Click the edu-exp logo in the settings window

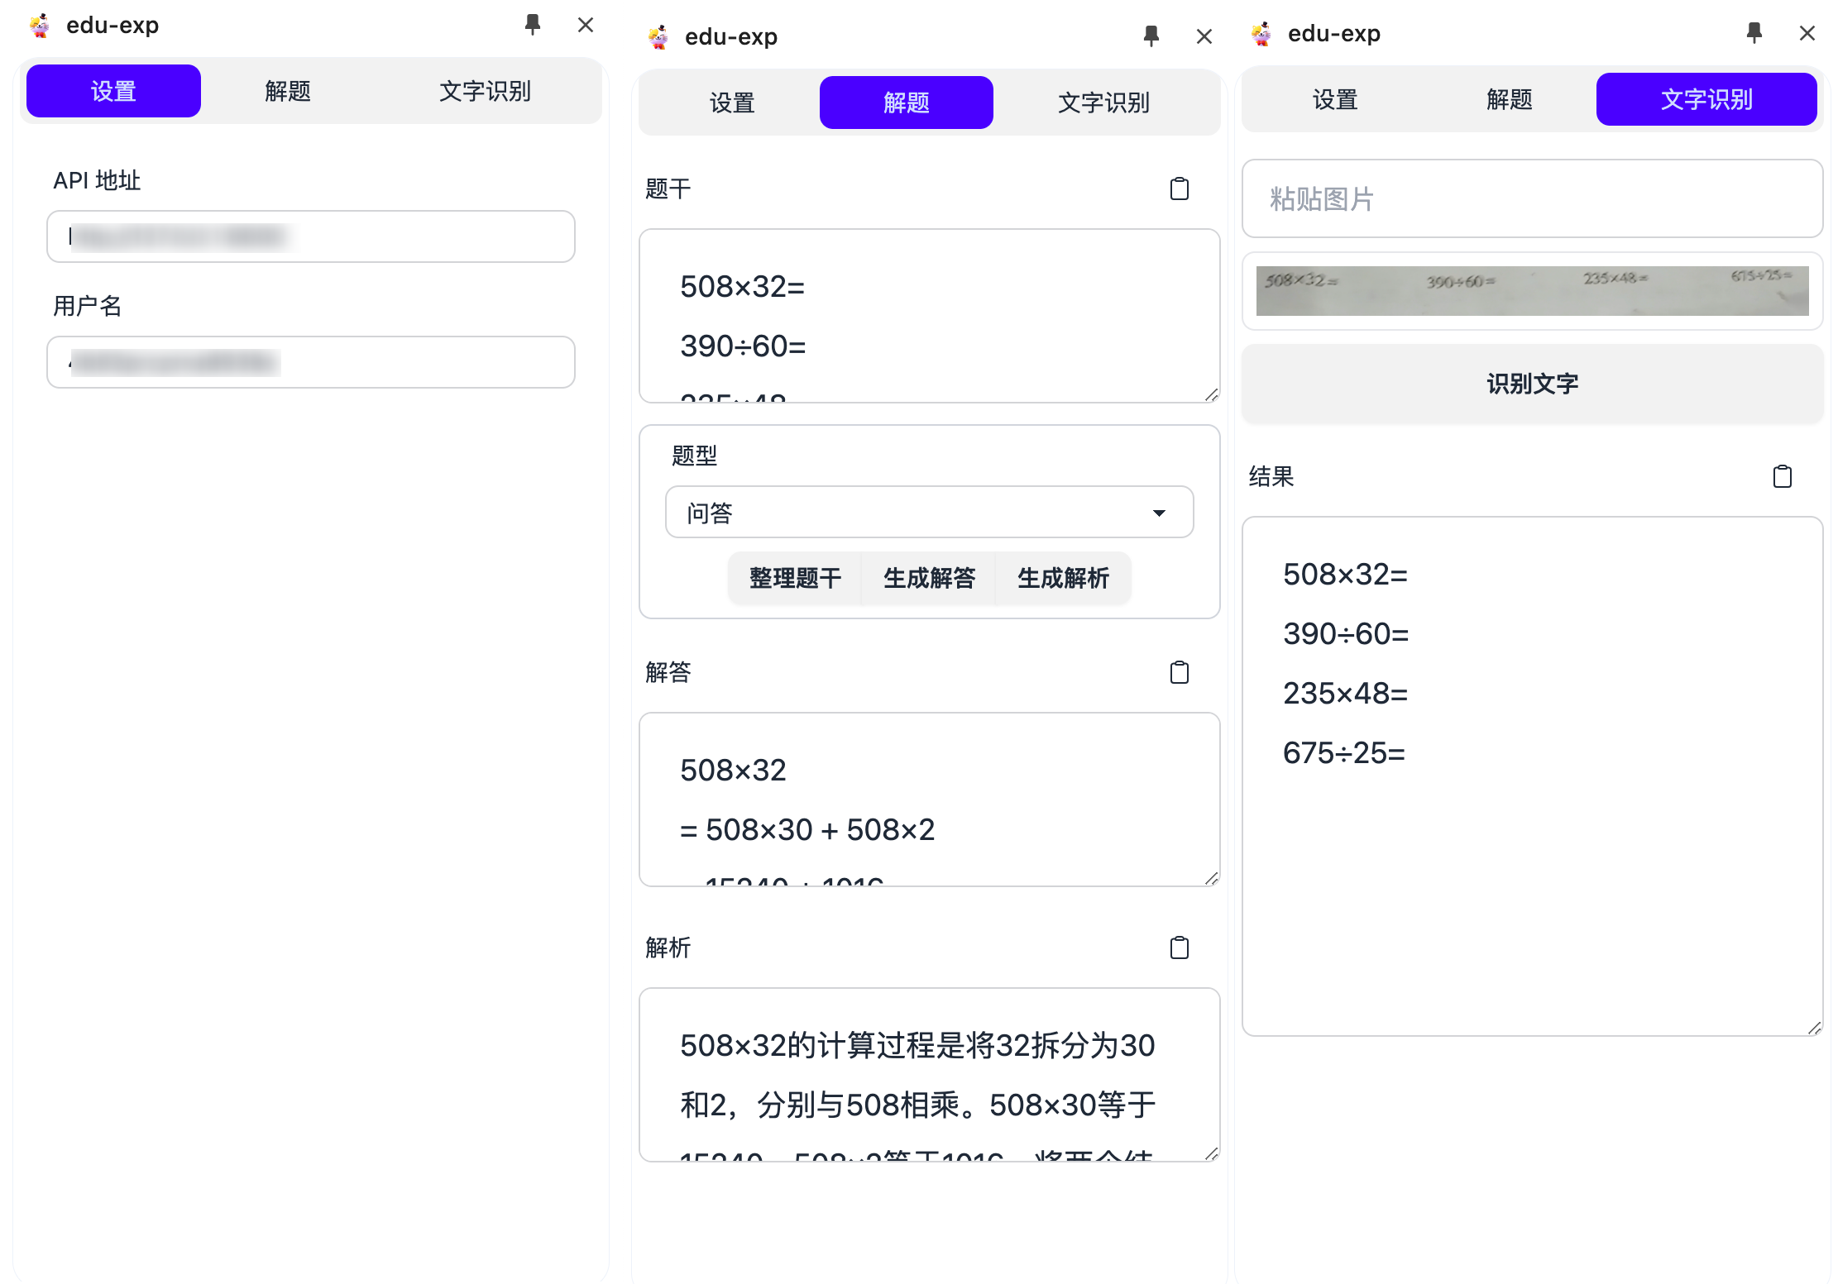pyautogui.click(x=38, y=25)
